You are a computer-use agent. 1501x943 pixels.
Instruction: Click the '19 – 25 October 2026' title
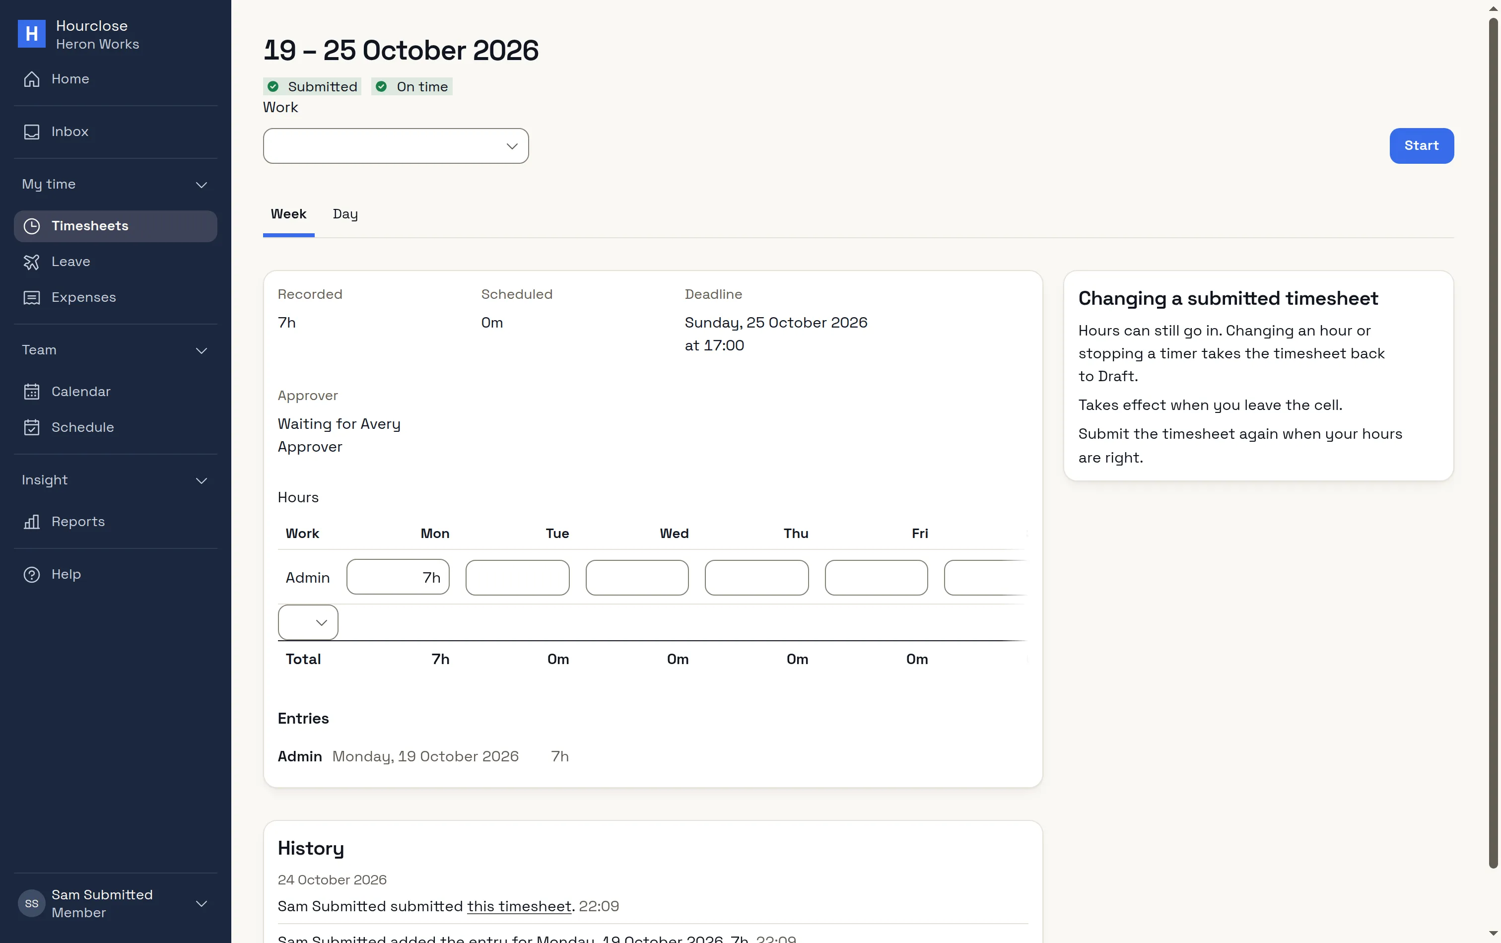pyautogui.click(x=401, y=50)
